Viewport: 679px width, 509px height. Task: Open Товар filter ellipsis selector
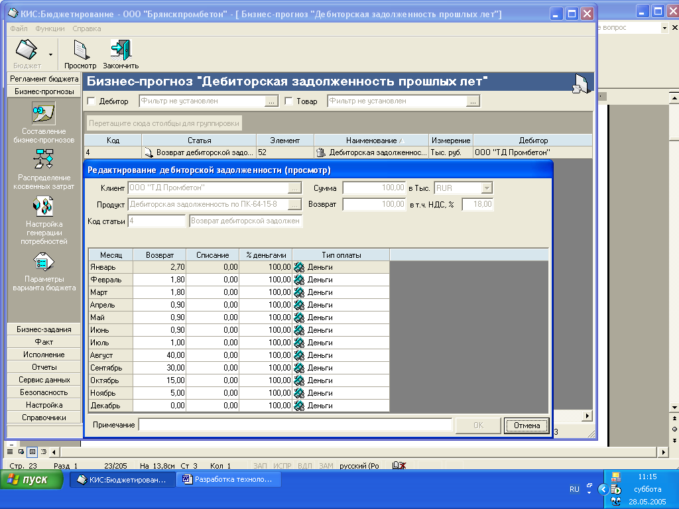click(472, 101)
